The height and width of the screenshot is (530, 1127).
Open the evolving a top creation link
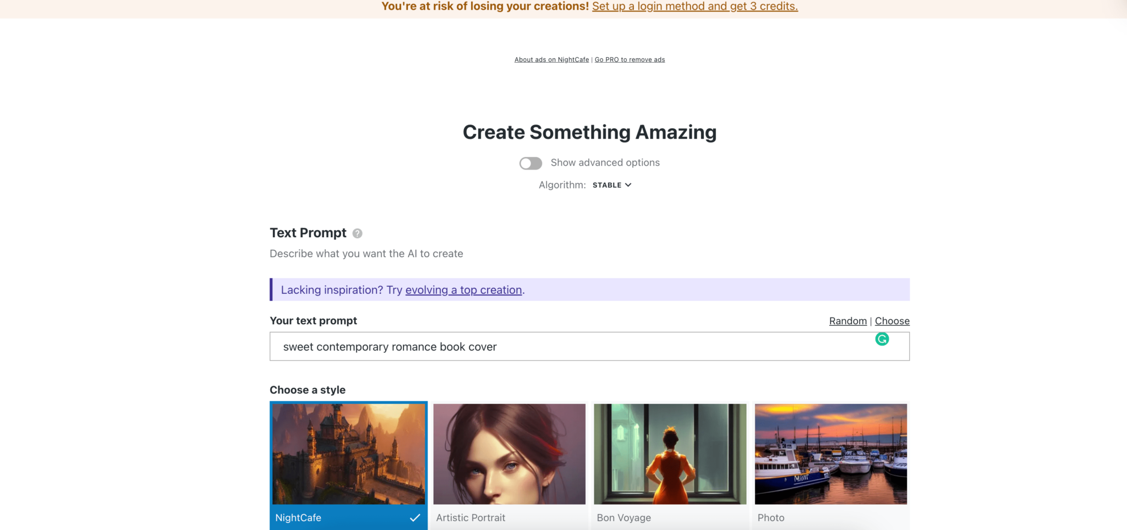[x=463, y=290]
